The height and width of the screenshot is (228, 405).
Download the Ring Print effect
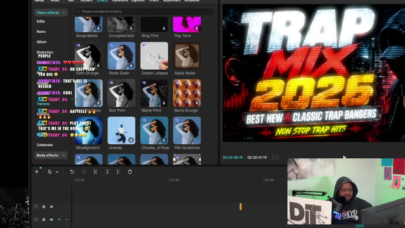164,28
